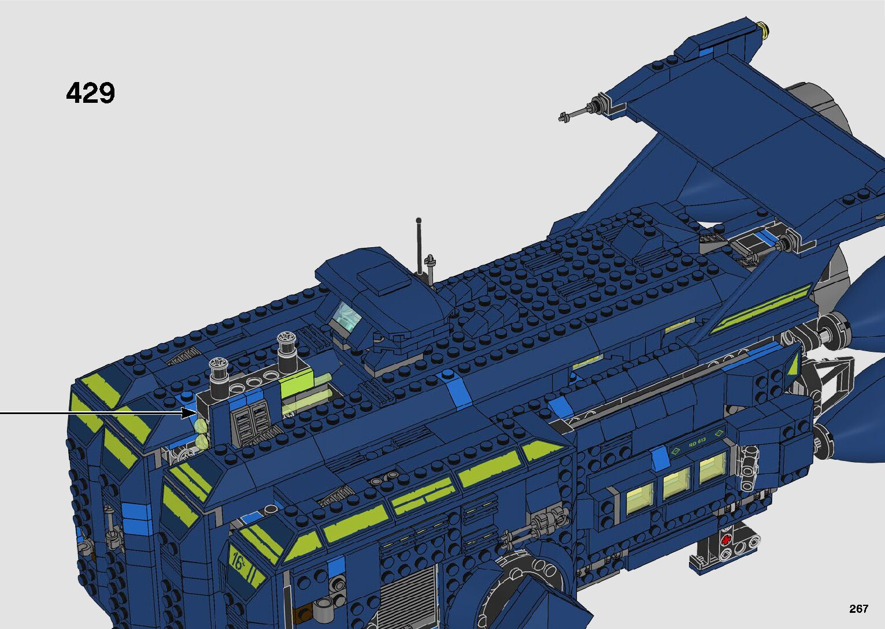Screen dimensions: 885x629
Task: Click the red Technic pin near the landing gear
Action: point(725,541)
